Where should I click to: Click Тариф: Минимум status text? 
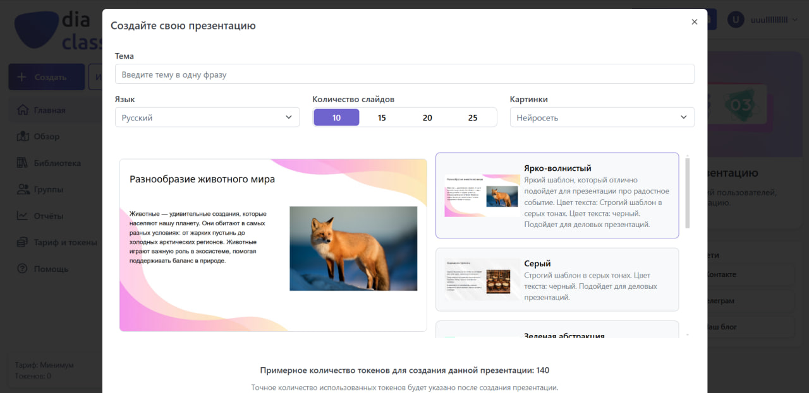[x=44, y=365]
